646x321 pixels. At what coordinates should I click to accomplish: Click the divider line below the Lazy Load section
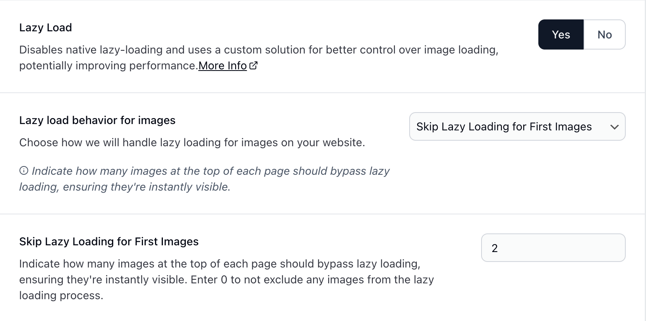(x=322, y=93)
